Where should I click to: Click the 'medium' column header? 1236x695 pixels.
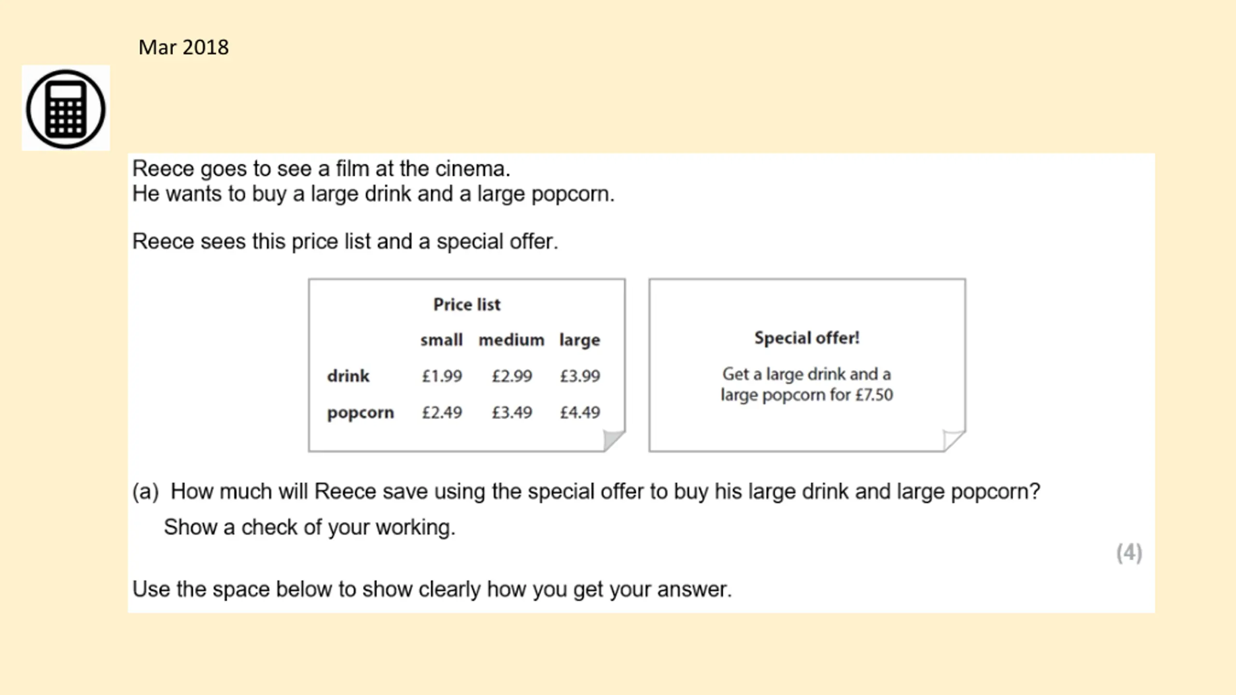click(511, 340)
